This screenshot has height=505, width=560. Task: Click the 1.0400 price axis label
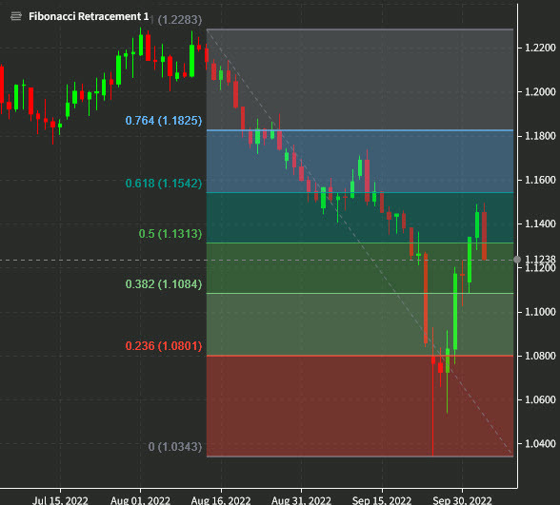pos(540,443)
